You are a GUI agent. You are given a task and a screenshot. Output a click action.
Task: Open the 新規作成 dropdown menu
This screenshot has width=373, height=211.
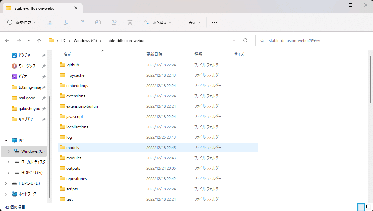click(21, 22)
